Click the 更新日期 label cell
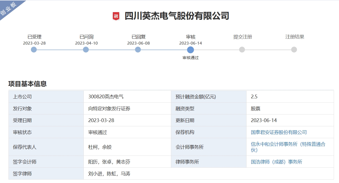 coord(209,120)
